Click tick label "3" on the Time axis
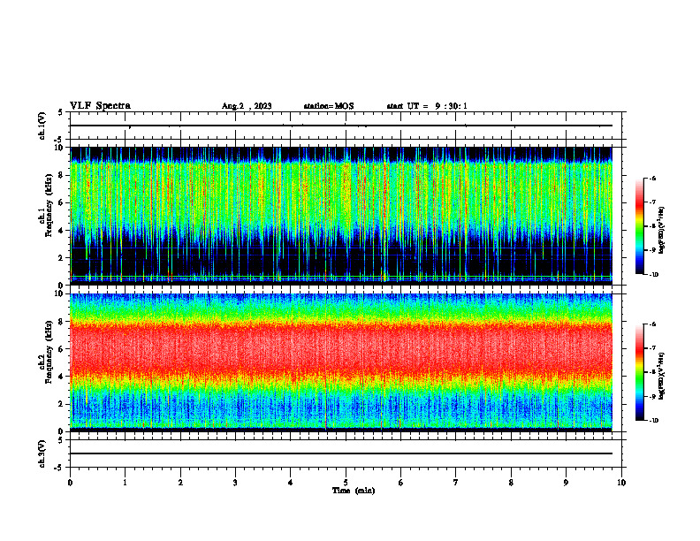 tap(235, 483)
